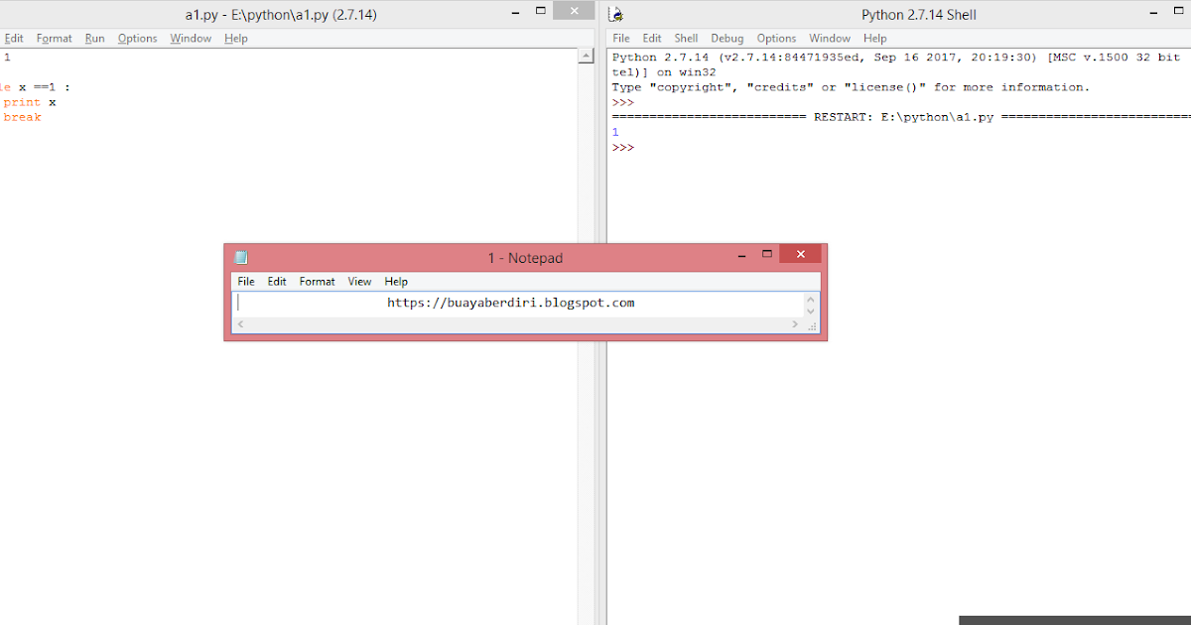The image size is (1191, 625).
Task: Open the Debug menu in Python Shell
Action: click(727, 38)
